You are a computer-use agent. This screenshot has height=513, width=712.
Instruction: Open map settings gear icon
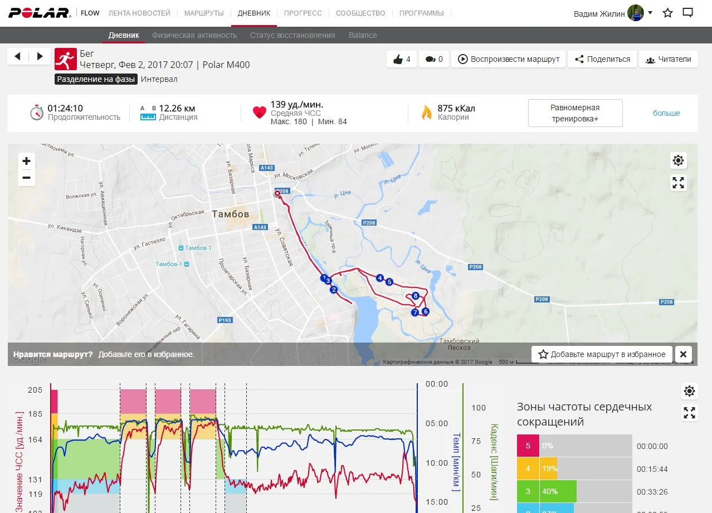[678, 161]
